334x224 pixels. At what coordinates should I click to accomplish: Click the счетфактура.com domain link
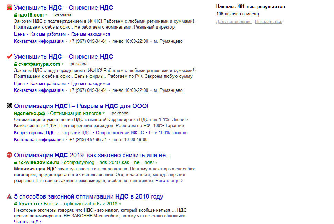coord(39,64)
